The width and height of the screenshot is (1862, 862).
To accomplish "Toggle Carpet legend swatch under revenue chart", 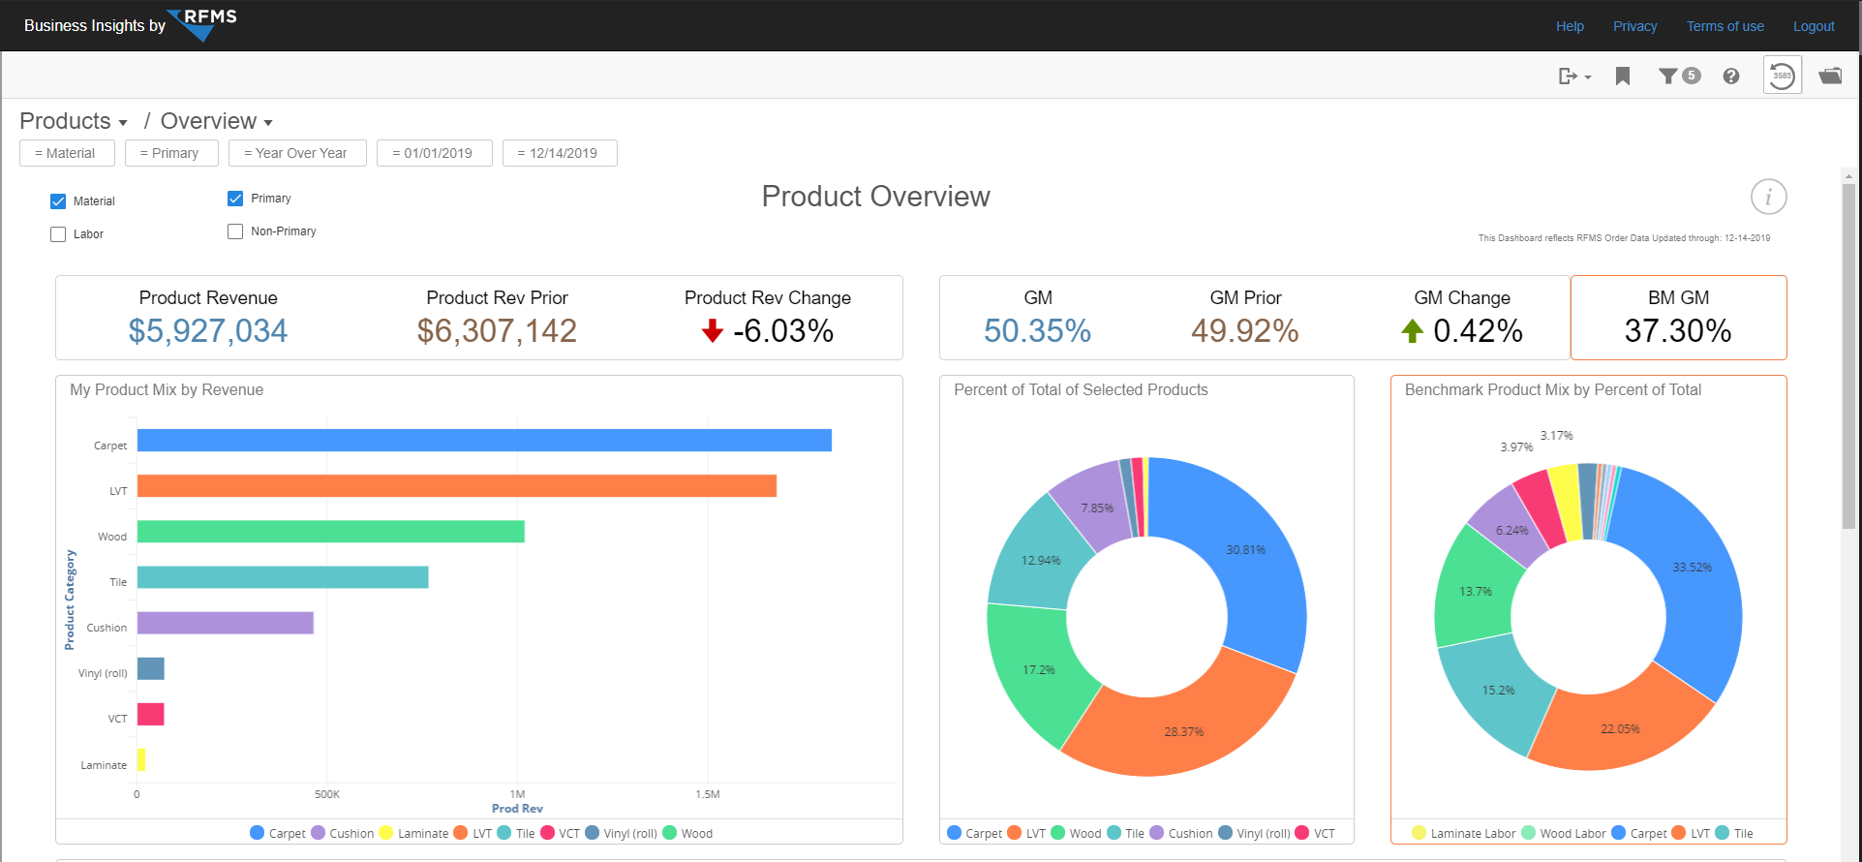I will pos(257,833).
